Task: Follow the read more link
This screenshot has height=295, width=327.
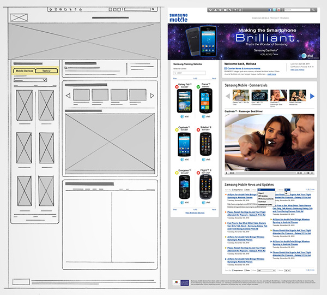Action: [271, 74]
